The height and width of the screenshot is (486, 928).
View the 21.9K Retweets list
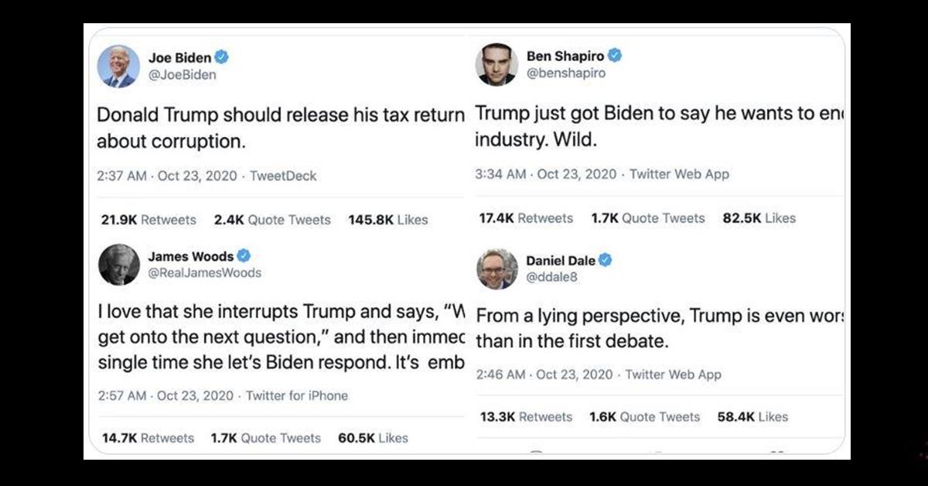148,220
